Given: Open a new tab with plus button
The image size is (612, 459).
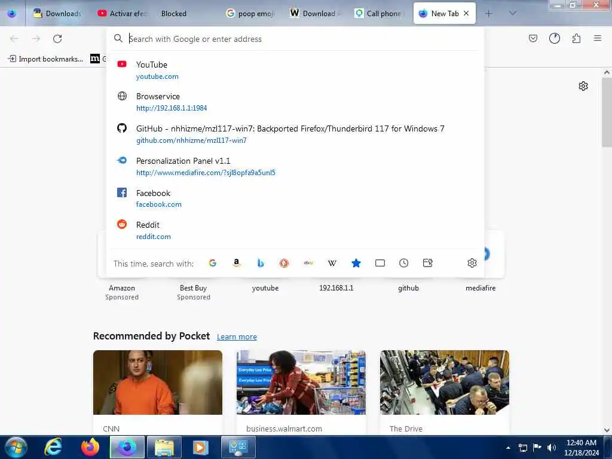Looking at the screenshot, I should [x=488, y=14].
